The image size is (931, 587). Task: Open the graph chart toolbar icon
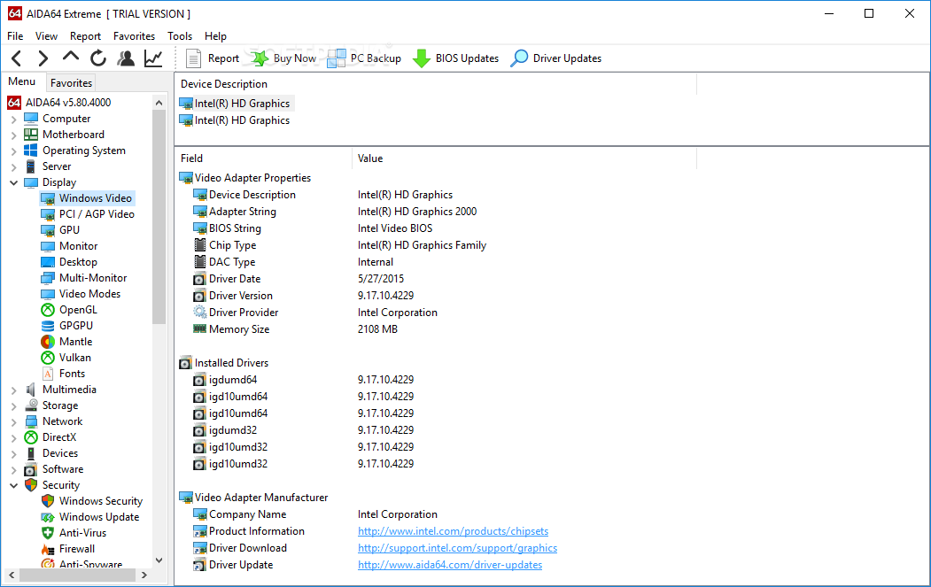click(154, 58)
